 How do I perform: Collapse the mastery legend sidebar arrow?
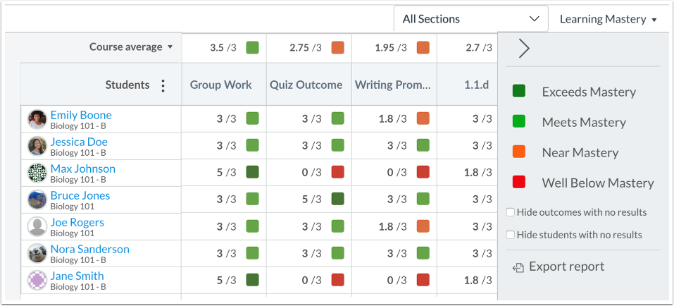tap(524, 48)
